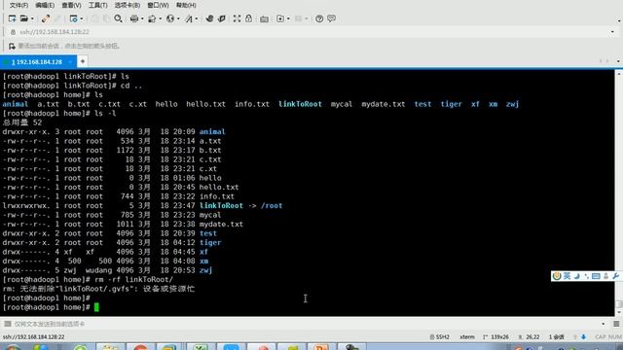Expand the Encoding dropdown arrow
The width and height of the screenshot is (623, 350).
tap(178, 18)
